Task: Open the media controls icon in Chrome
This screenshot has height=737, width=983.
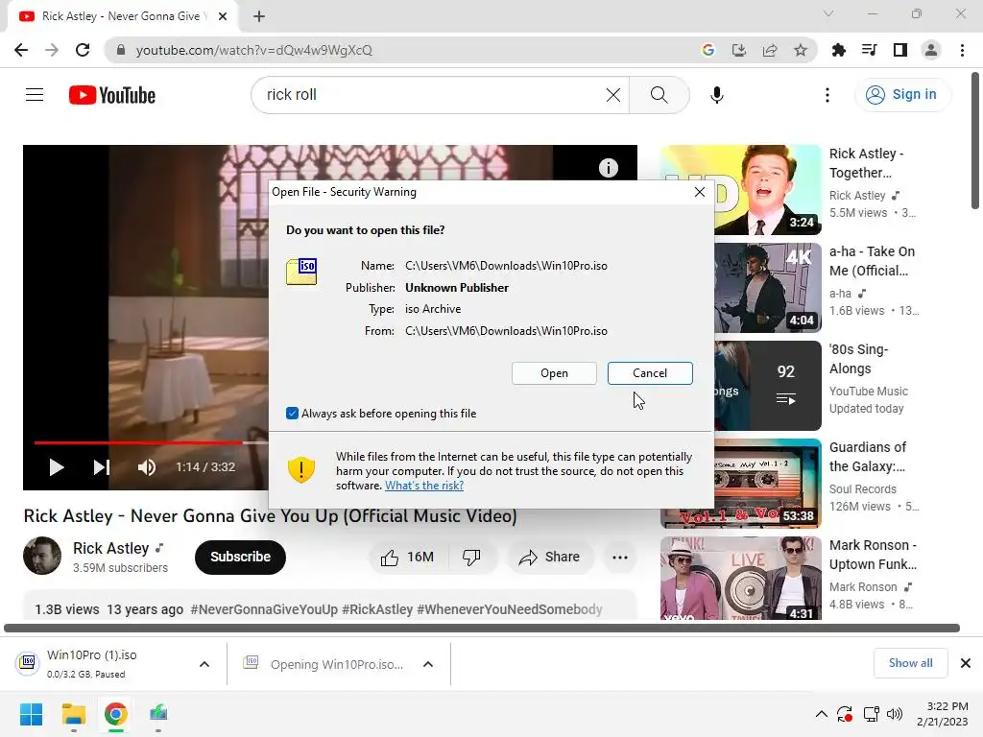Action: pos(869,50)
